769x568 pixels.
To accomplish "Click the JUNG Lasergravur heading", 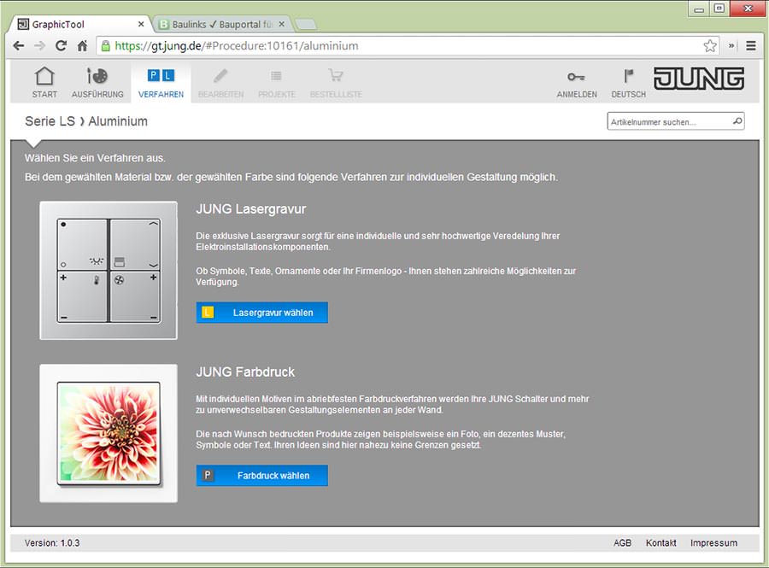I will [x=251, y=209].
